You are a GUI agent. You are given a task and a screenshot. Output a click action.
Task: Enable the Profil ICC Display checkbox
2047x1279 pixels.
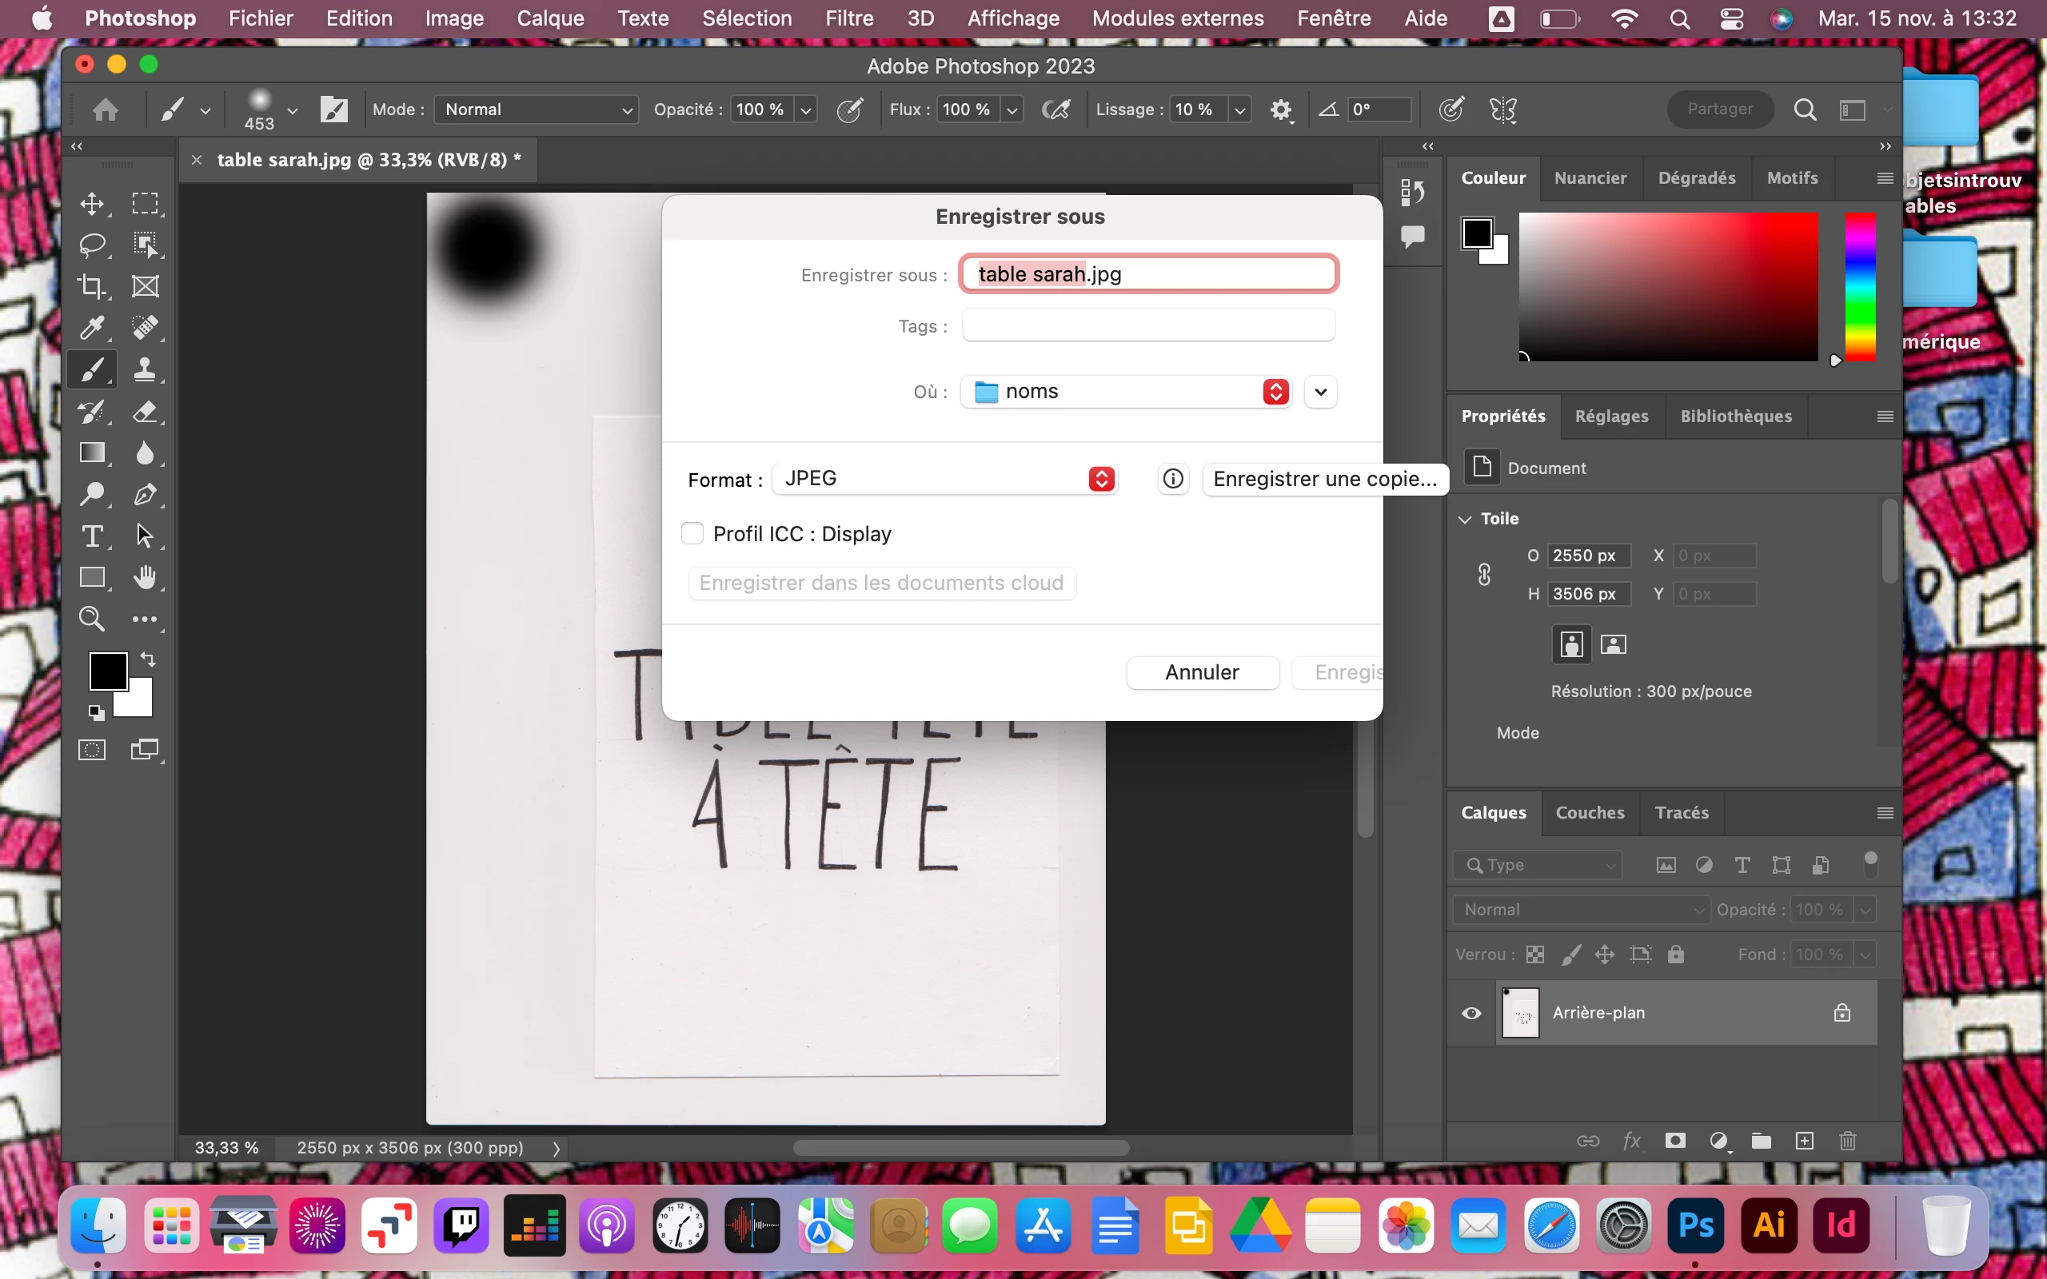pos(692,534)
